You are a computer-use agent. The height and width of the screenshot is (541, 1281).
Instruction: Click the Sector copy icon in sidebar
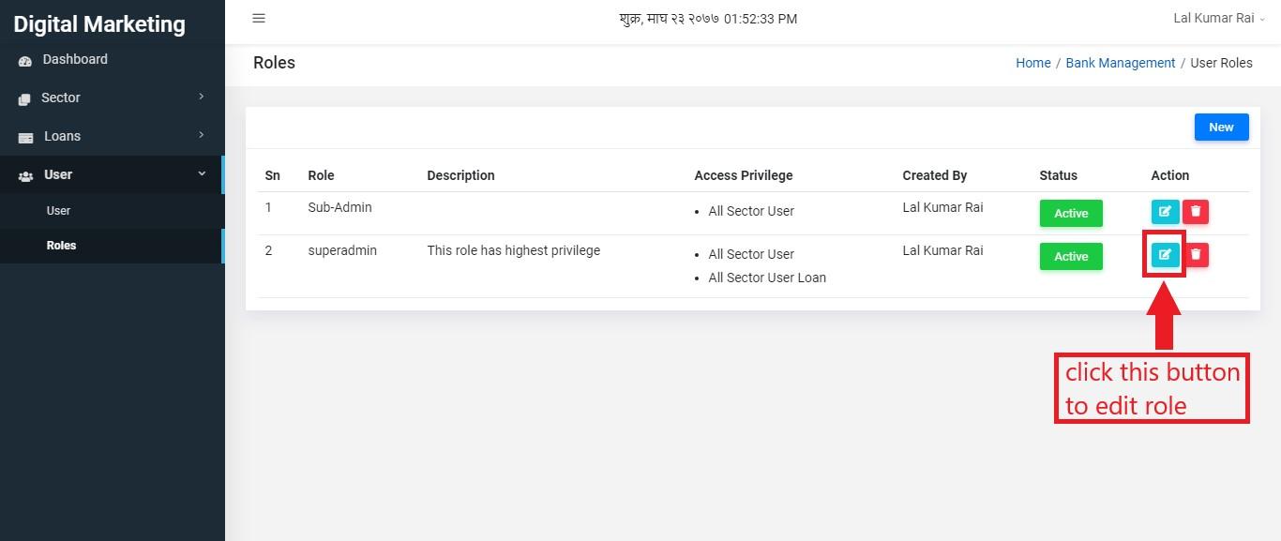(25, 98)
